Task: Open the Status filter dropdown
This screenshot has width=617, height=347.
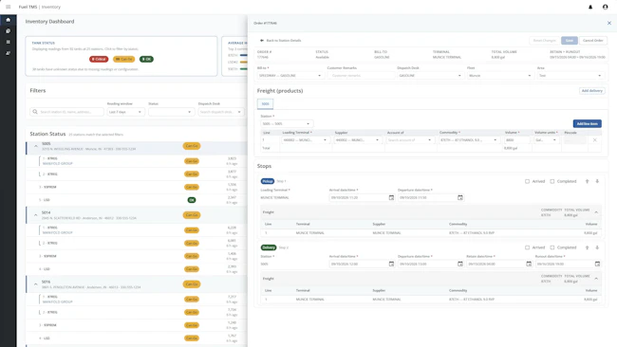Action: tap(171, 112)
